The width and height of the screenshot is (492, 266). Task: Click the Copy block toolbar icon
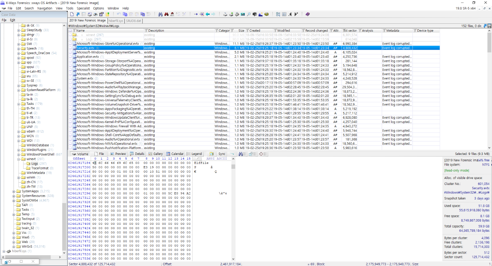click(125, 14)
